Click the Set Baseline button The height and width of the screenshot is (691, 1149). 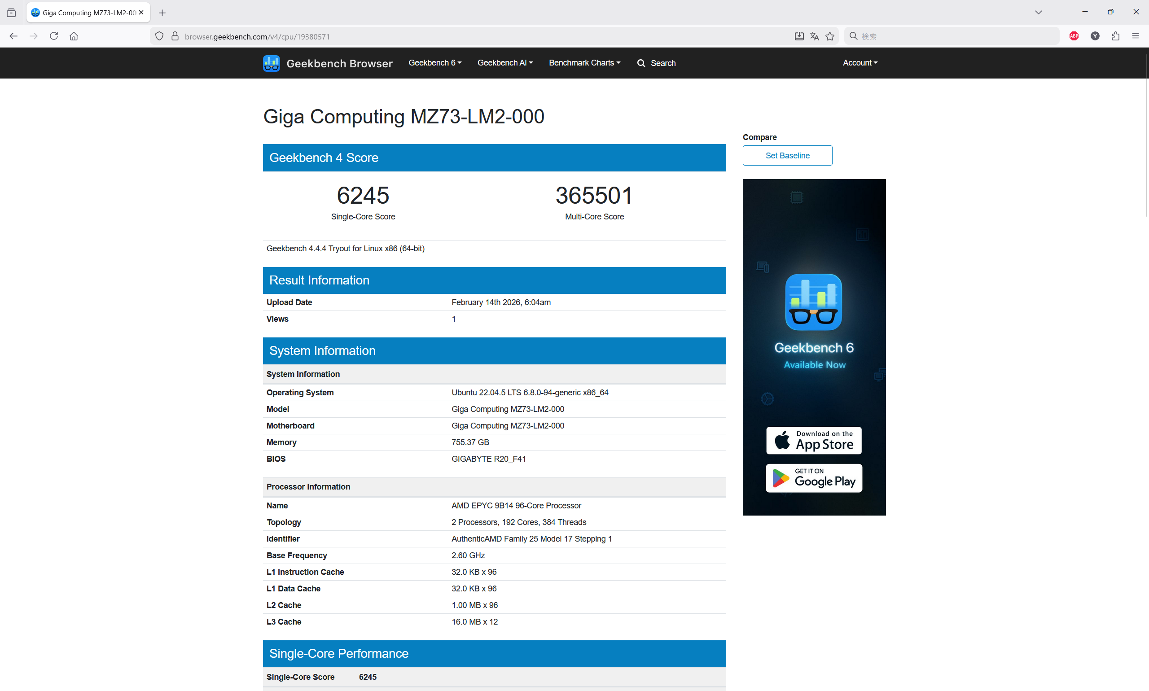(787, 156)
